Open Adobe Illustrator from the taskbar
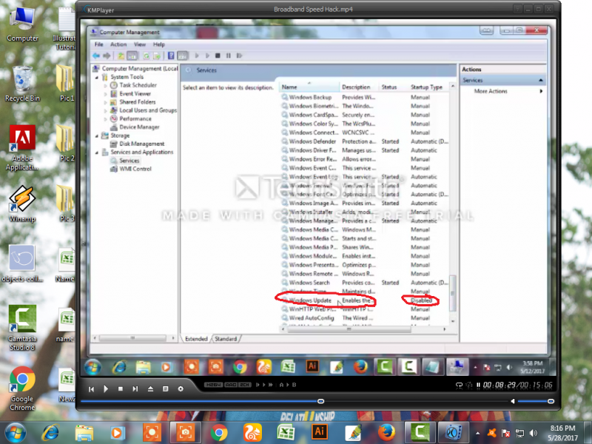This screenshot has width=592, height=444. pyautogui.click(x=320, y=432)
